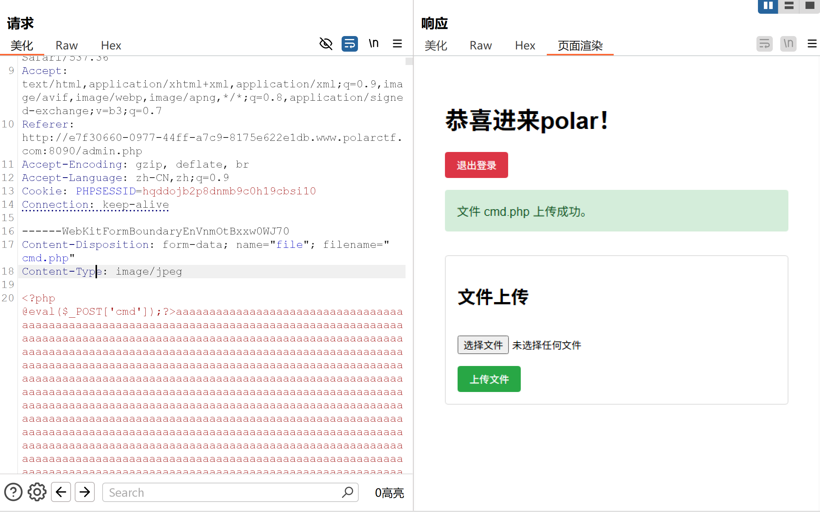Go to previous search match arrow

tap(61, 492)
